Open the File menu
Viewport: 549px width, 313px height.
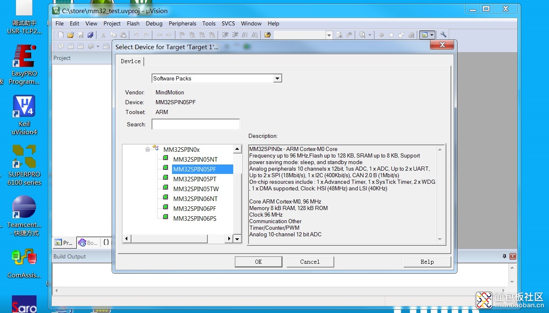[x=60, y=23]
